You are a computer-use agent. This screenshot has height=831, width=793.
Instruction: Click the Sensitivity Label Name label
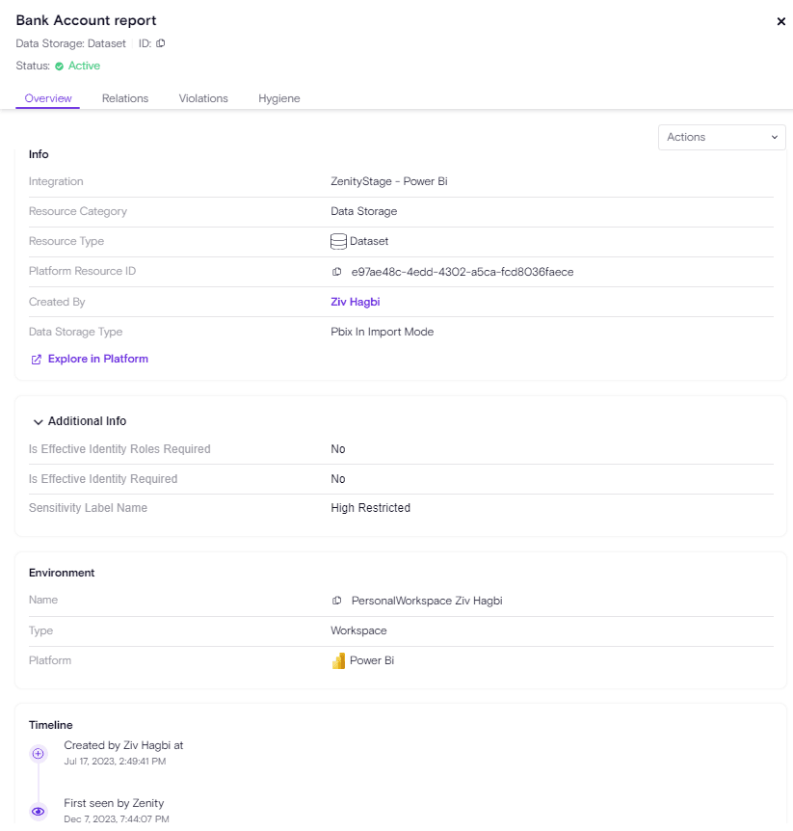pyautogui.click(x=88, y=508)
